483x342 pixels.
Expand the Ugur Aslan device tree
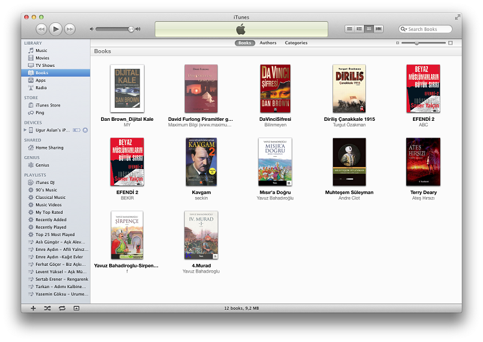(x=25, y=130)
